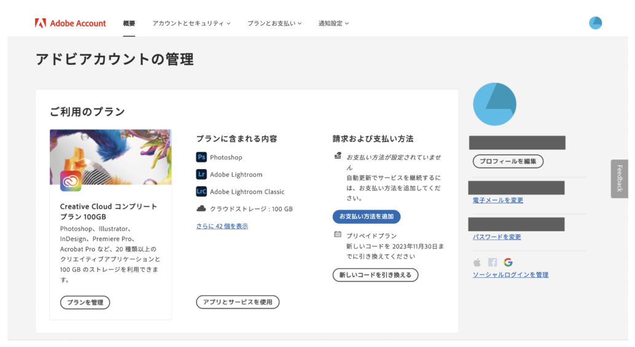
Task: Click the お支払い方法を追加 button
Action: pyautogui.click(x=367, y=217)
